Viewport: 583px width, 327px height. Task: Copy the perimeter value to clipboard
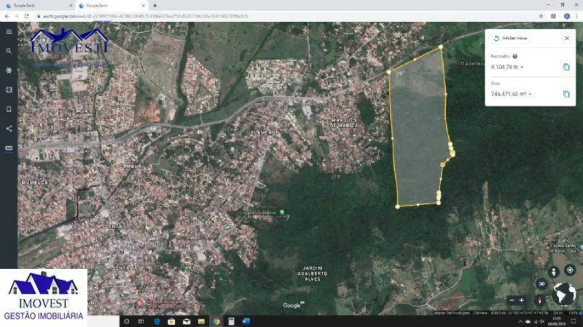click(x=566, y=67)
